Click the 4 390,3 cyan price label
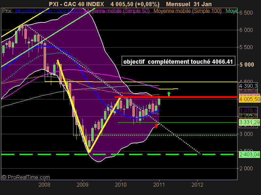261x195 pixels. [x=248, y=86]
